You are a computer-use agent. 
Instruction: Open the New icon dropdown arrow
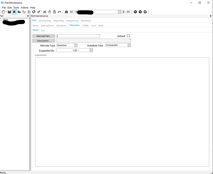tap(6, 12)
